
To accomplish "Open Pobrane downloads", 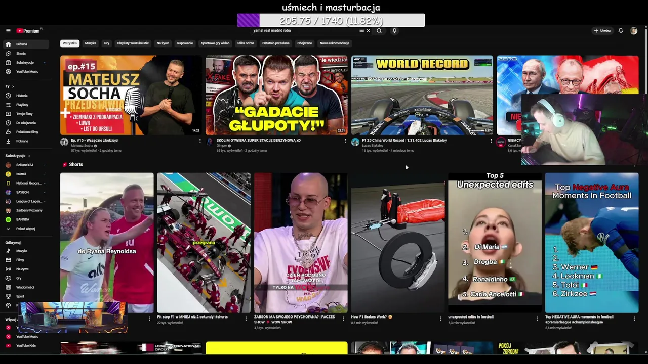I will pyautogui.click(x=25, y=141).
